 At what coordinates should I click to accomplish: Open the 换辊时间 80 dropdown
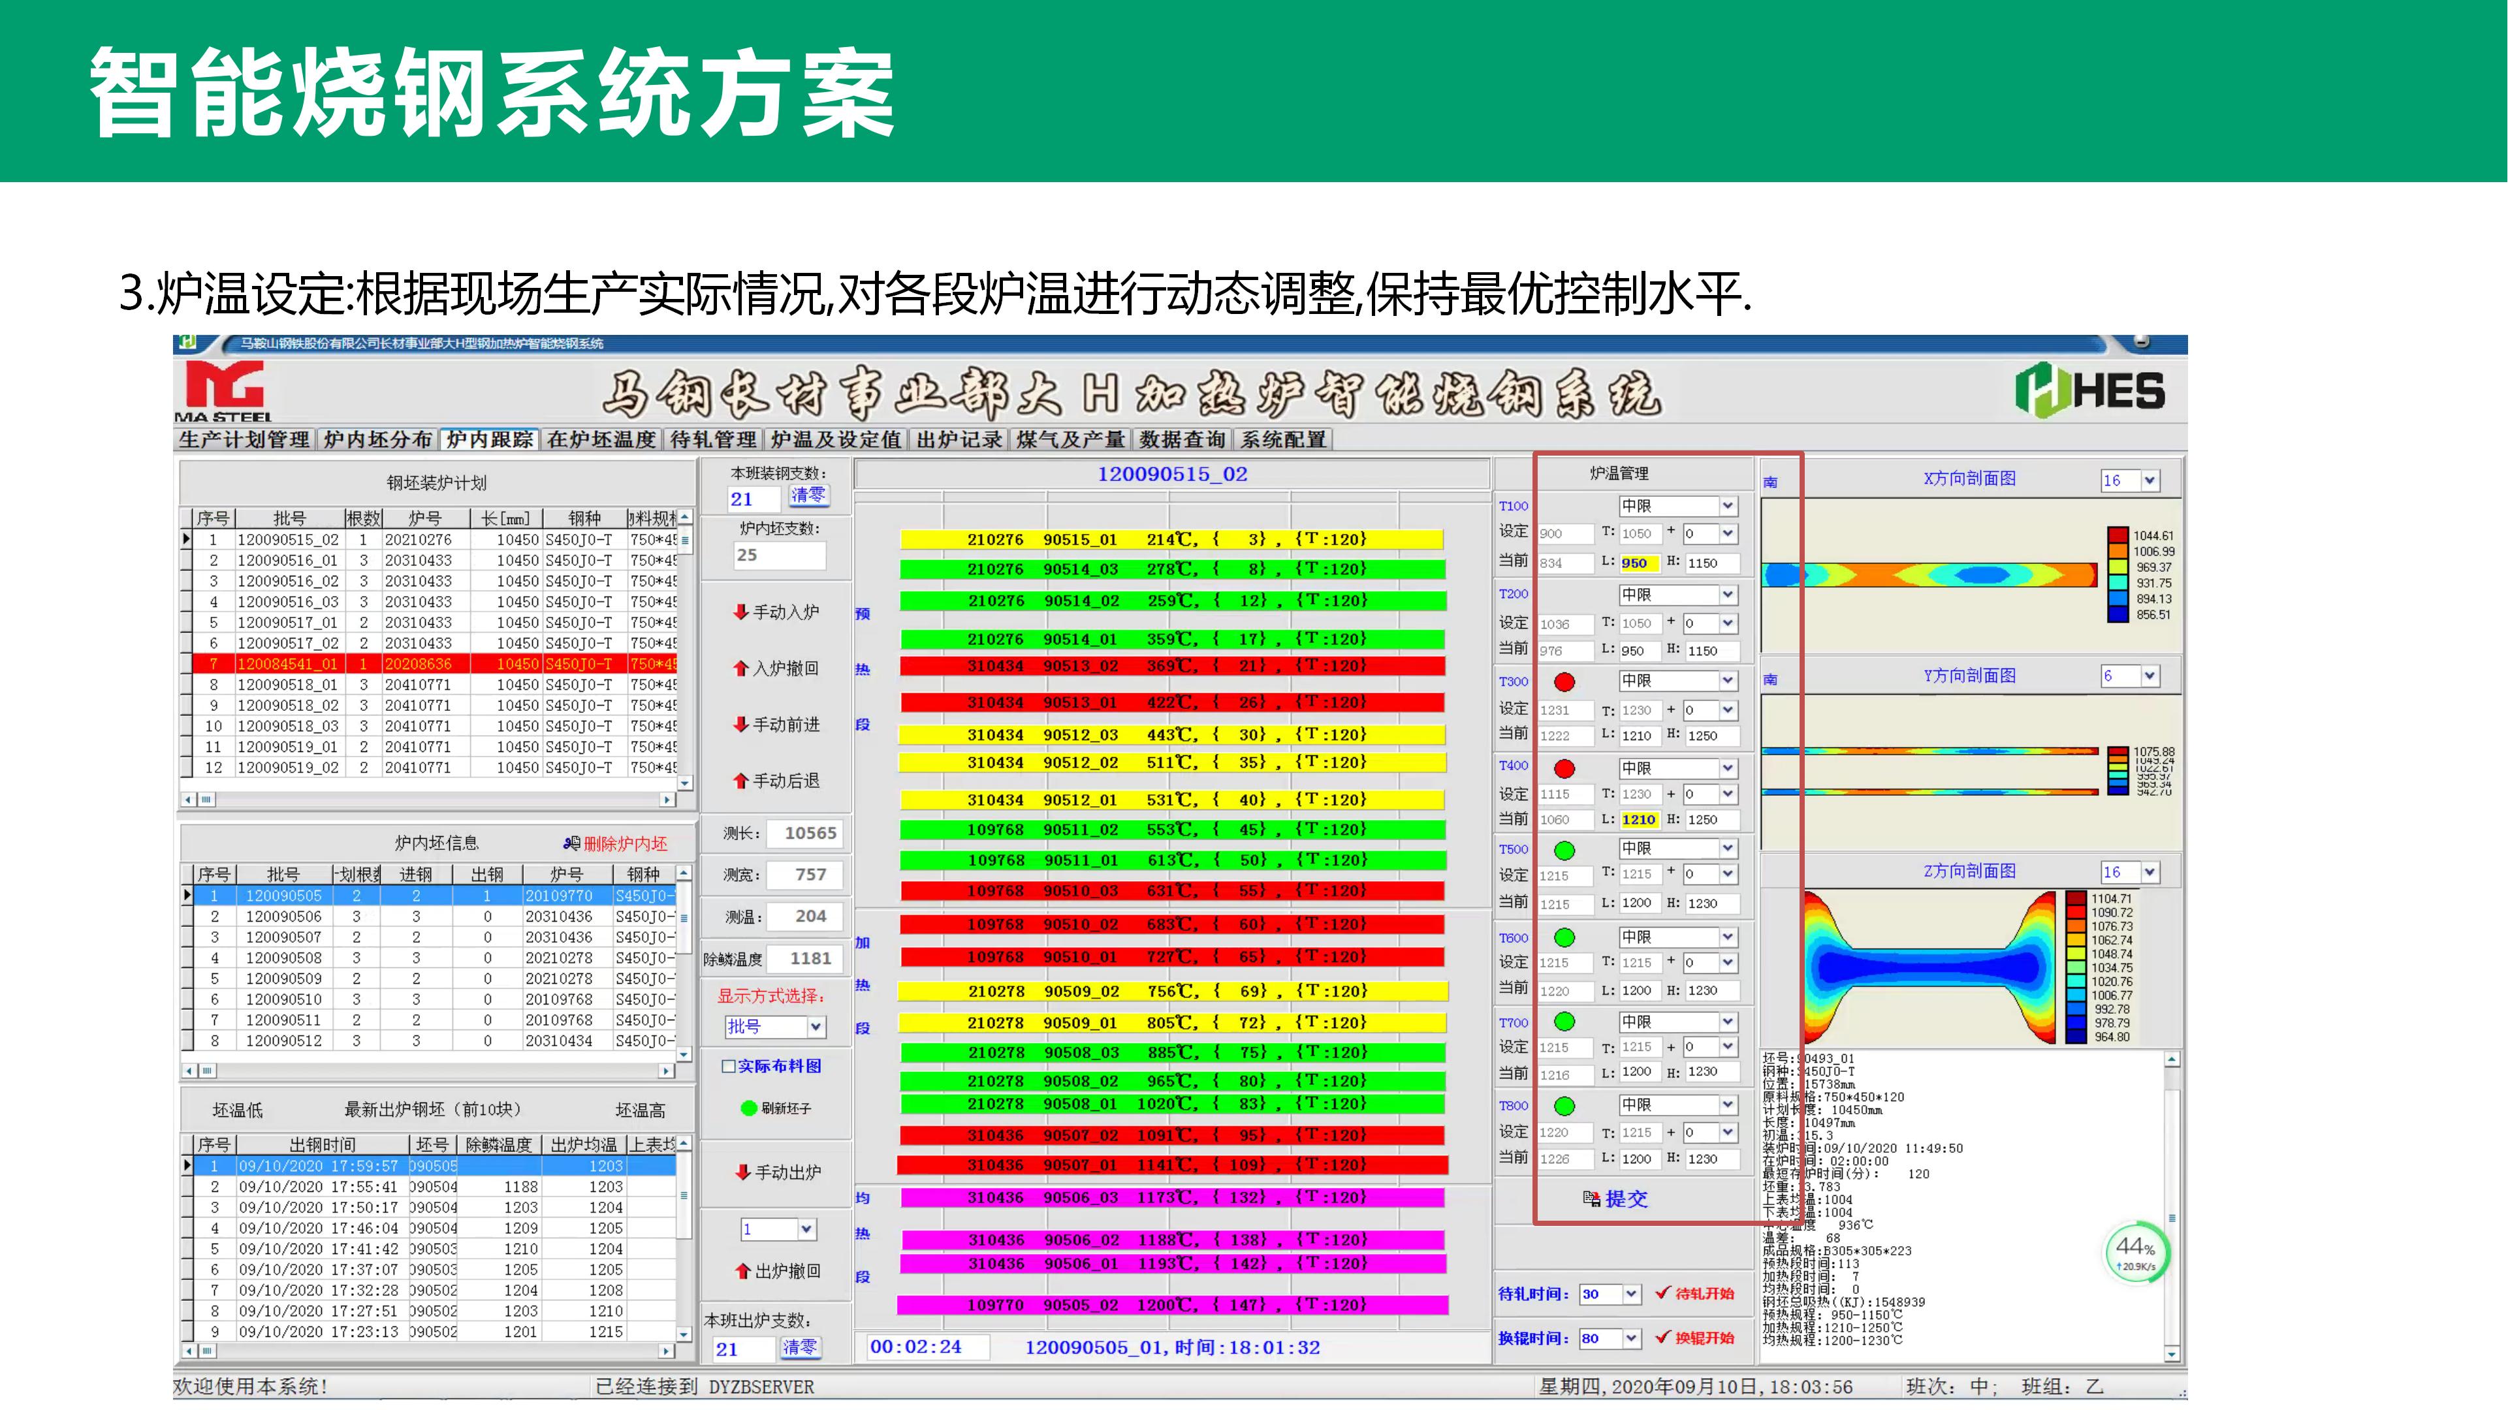coord(1632,1339)
